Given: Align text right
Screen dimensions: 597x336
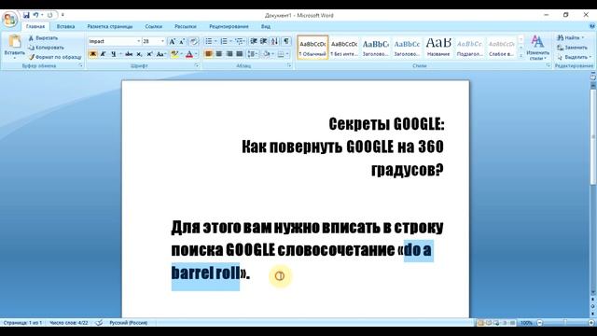Looking at the screenshot, I should [229, 54].
